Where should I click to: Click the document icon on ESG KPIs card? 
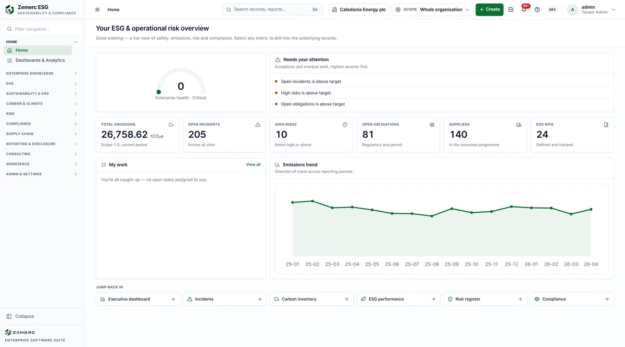pyautogui.click(x=606, y=125)
